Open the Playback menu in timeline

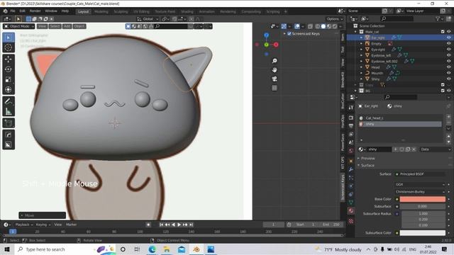tap(23, 225)
